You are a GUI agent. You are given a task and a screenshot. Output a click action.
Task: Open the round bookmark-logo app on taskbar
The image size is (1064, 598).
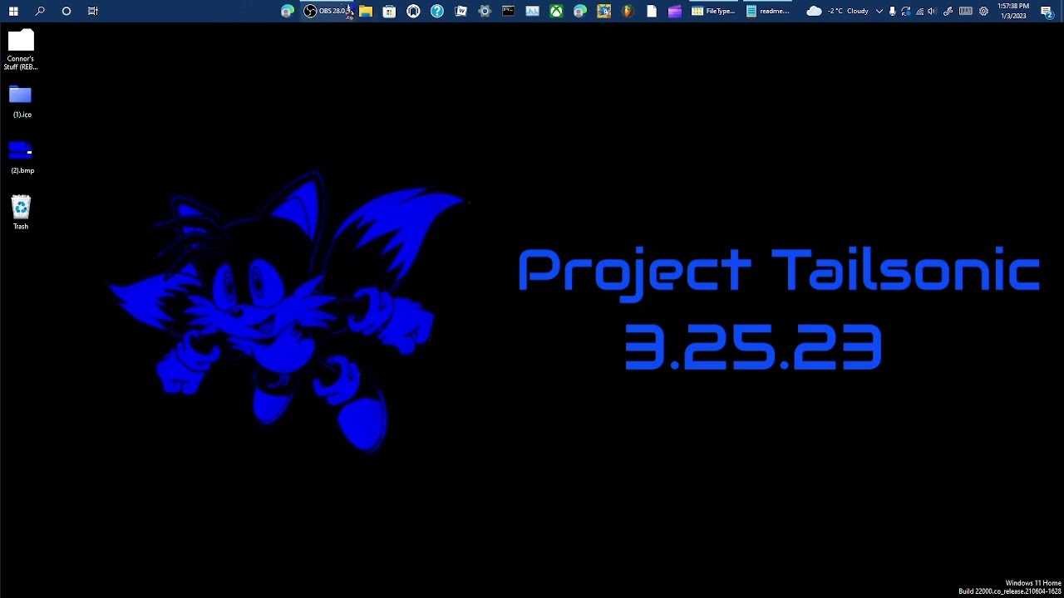413,11
